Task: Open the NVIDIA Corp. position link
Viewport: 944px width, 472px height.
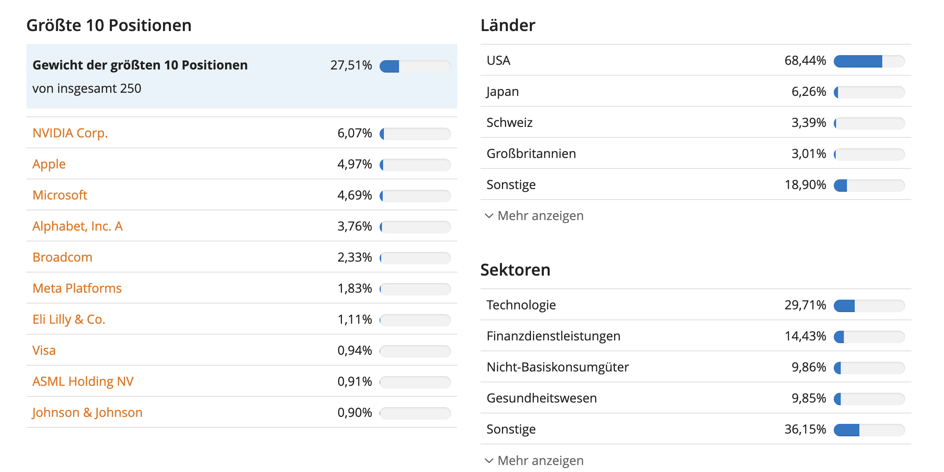Action: (x=70, y=133)
